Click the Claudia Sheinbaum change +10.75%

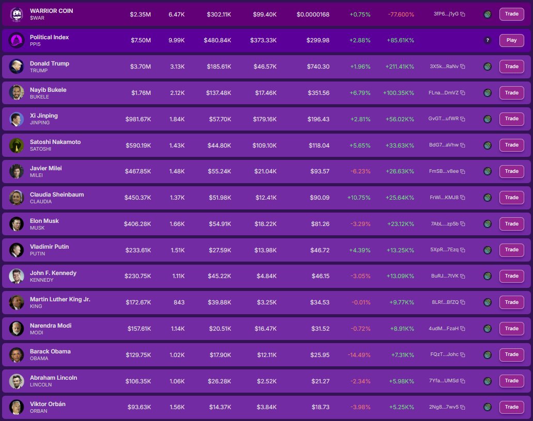click(359, 198)
